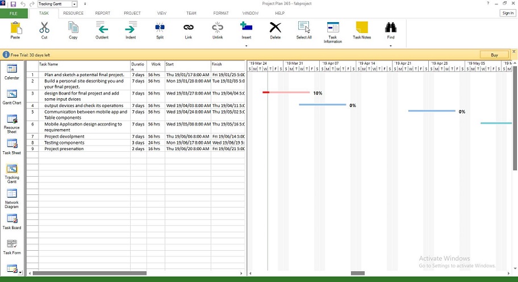Screen dimensions: 518x282
Task: Click the Split task icon
Action: [160, 28]
